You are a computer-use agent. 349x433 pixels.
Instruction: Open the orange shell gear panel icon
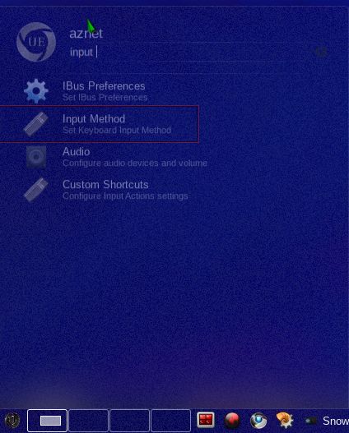pos(285,421)
